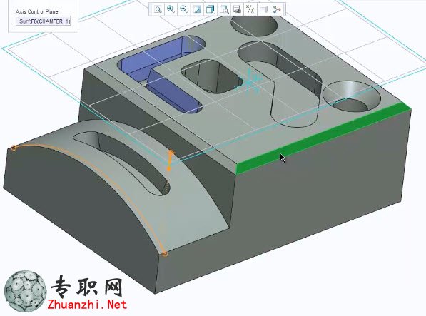Click the orange curve endpoint at upper-left corner
This screenshot has width=426, height=316.
point(14,148)
